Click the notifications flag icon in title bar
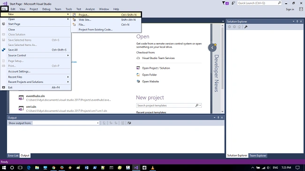This screenshot has height=171, width=305. pyautogui.click(x=225, y=3)
